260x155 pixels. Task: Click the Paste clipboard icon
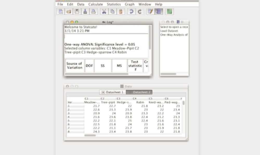coord(121,11)
